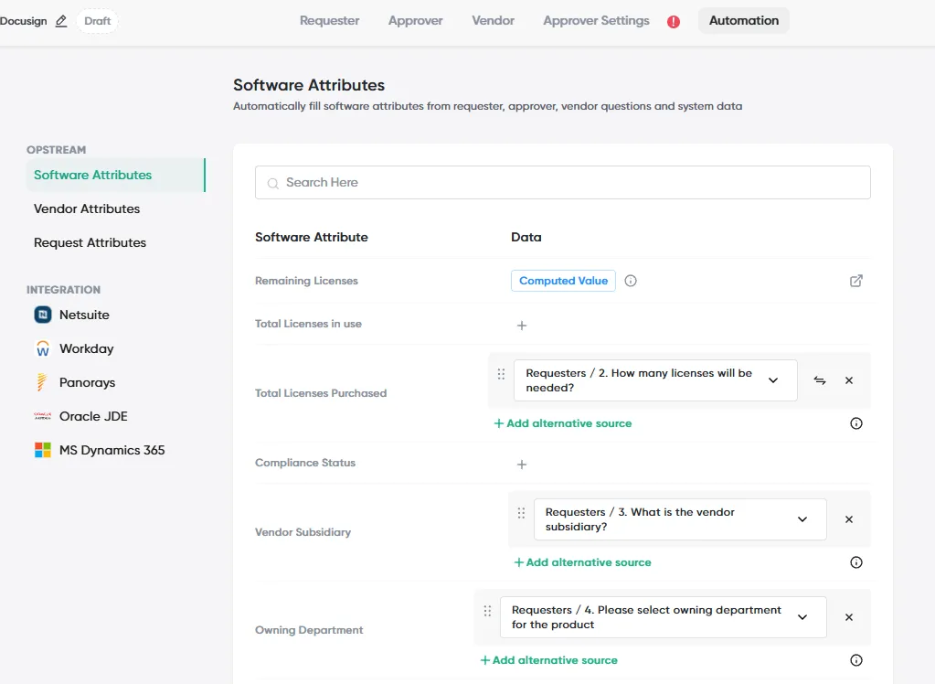This screenshot has height=684, width=935.
Task: Add alternative source for Total Licenses Purchased
Action: (x=562, y=423)
